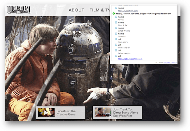This screenshot has height=131, width=190.
Task: Click the property icon for name Careers
Action: click(116, 34)
